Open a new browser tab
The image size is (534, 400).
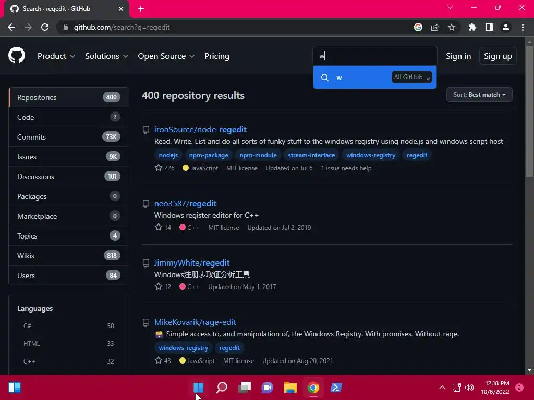141,9
